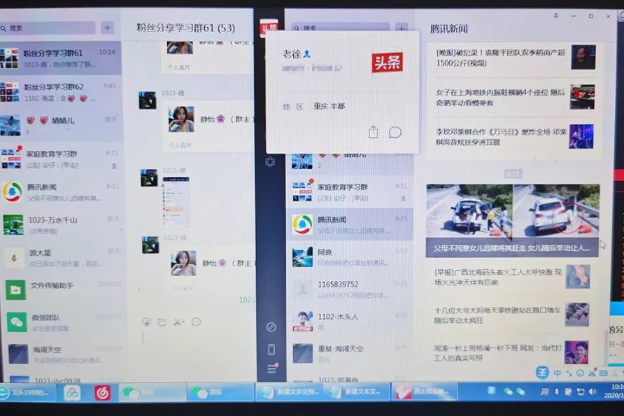Select the screenshot scissors tool

pos(178,322)
